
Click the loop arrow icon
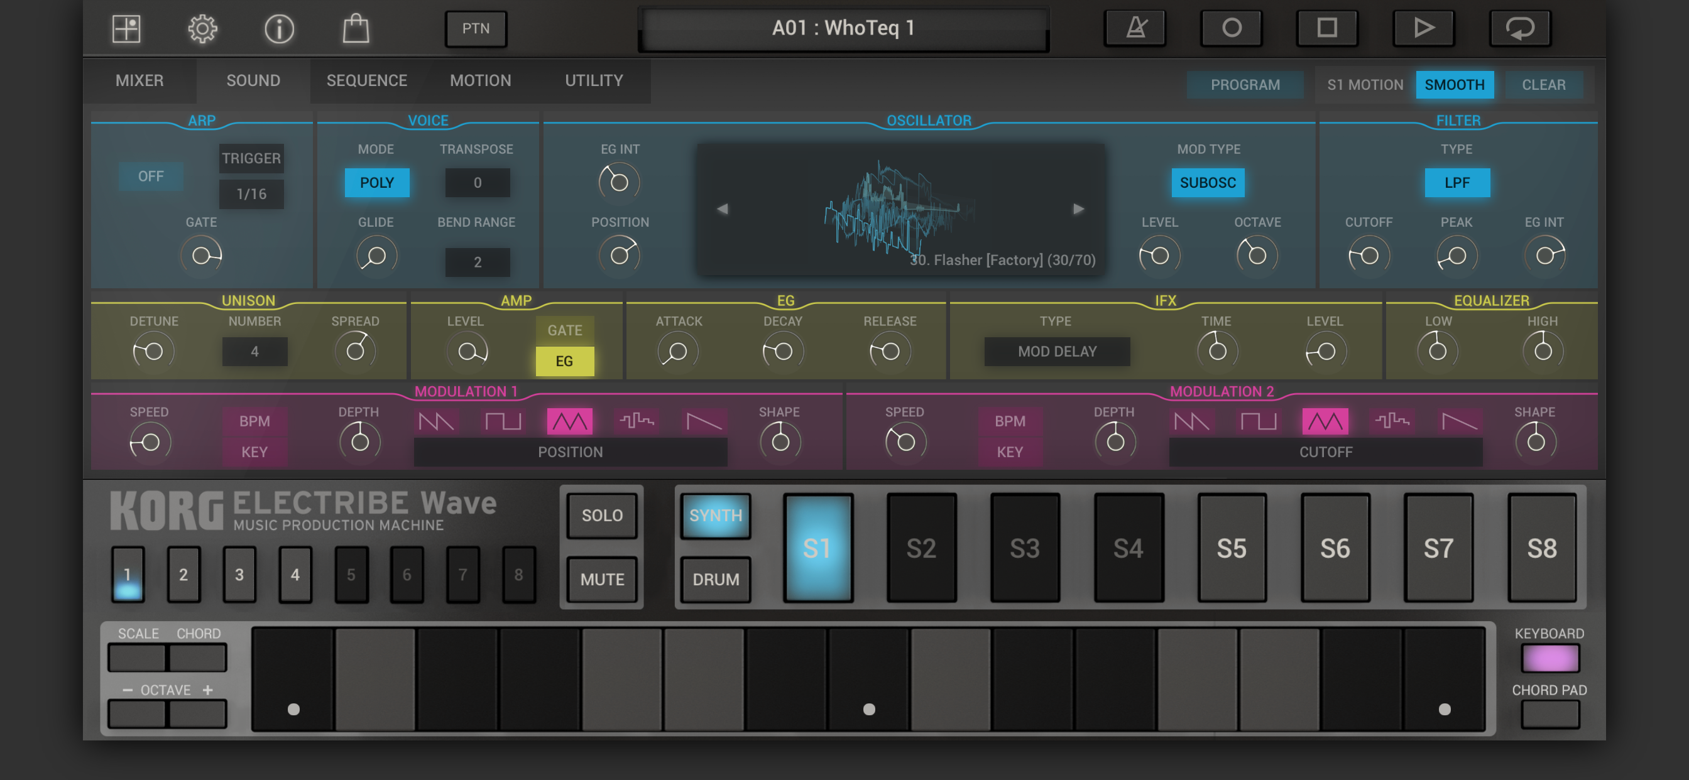(1519, 28)
